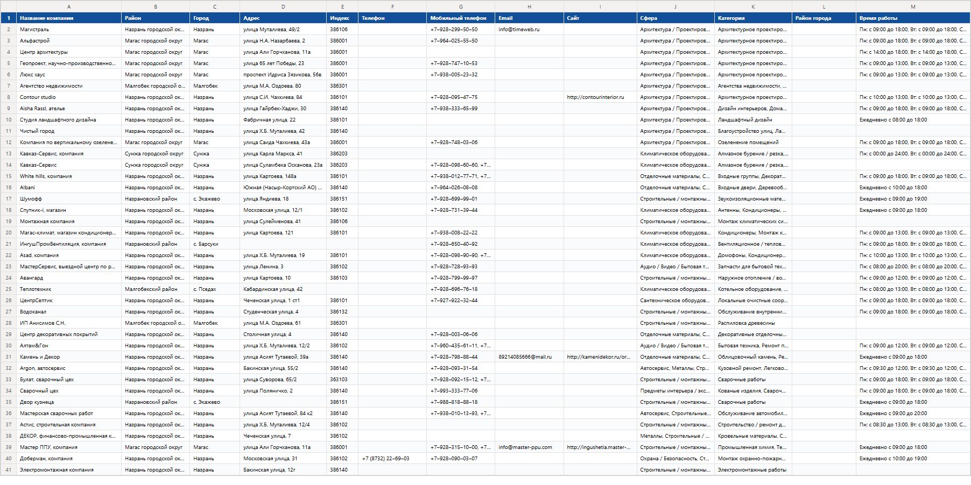Select column E header letter
This screenshot has height=485, width=971.
coord(342,6)
